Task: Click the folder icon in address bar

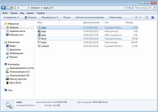Action: [15, 8]
